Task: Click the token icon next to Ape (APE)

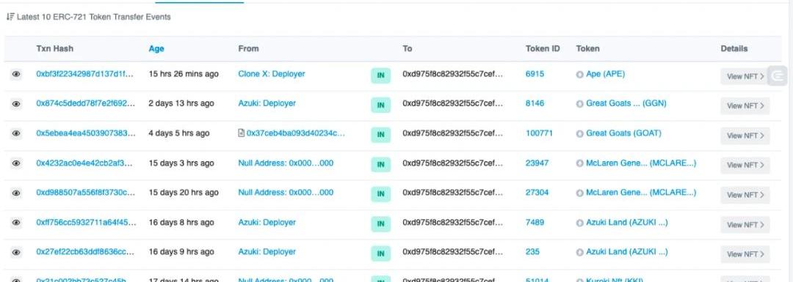Action: [x=579, y=74]
